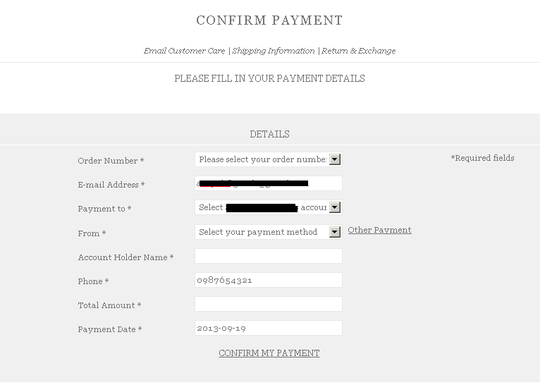Image resolution: width=545 pixels, height=385 pixels.
Task: Click the Payment Date label text
Action: [109, 329]
